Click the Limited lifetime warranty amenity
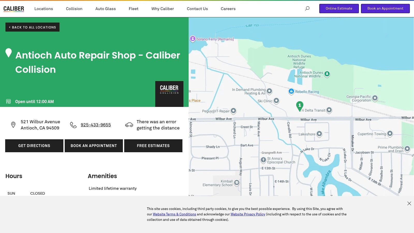Image resolution: width=414 pixels, height=233 pixels. coord(113,188)
